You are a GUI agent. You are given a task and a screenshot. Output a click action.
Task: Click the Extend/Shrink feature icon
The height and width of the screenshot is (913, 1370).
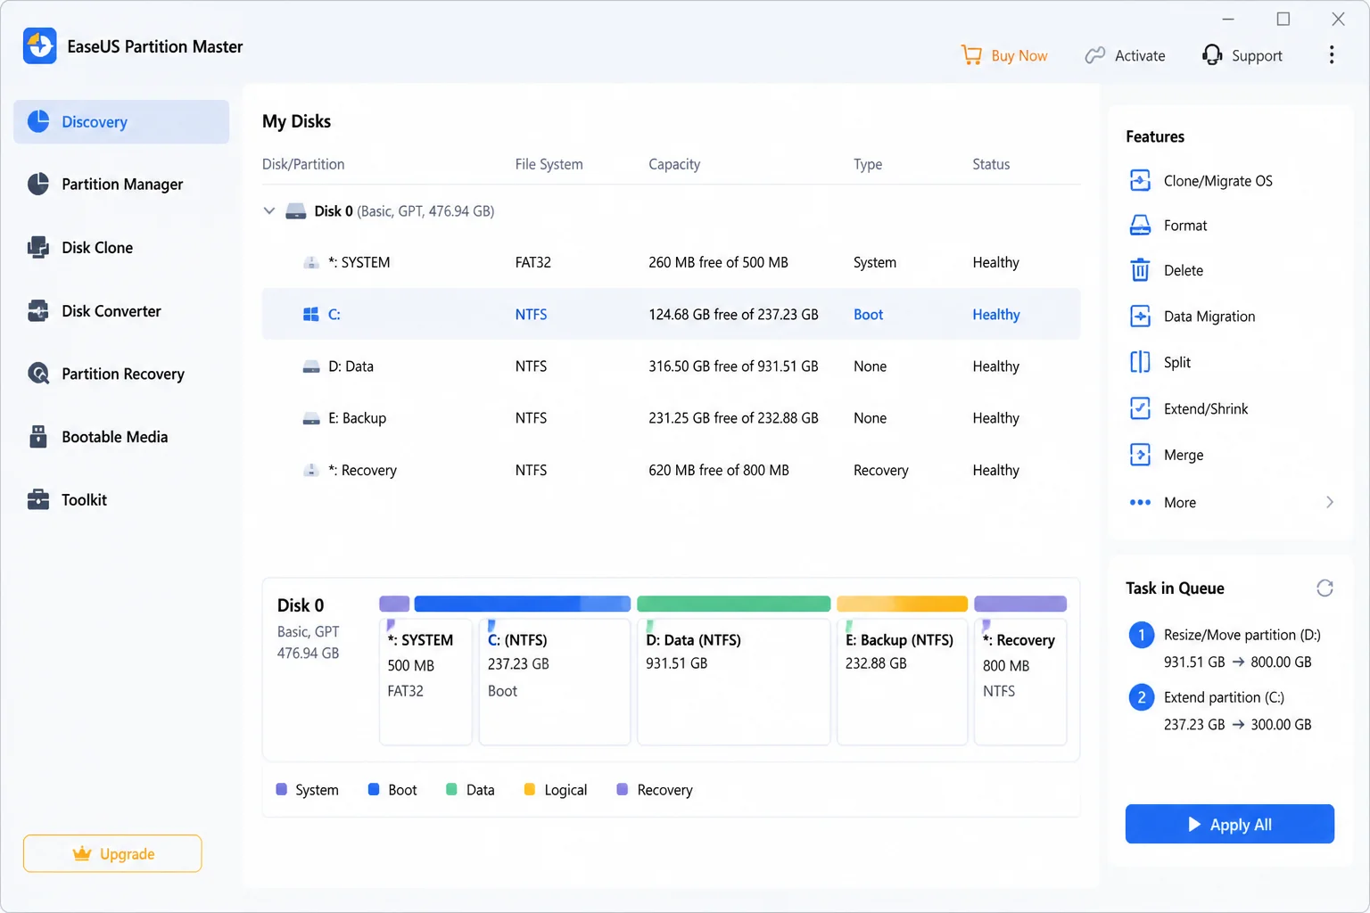pos(1140,408)
